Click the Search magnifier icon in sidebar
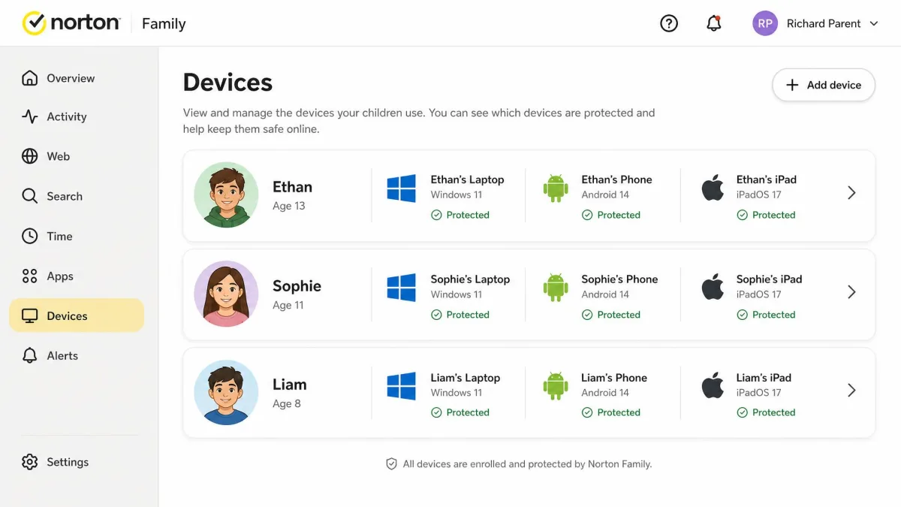The image size is (901, 507). coord(29,196)
